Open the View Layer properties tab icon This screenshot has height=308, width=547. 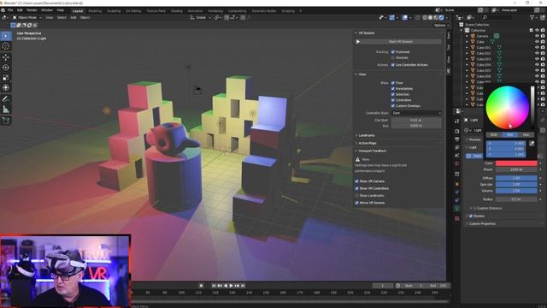pyautogui.click(x=457, y=147)
